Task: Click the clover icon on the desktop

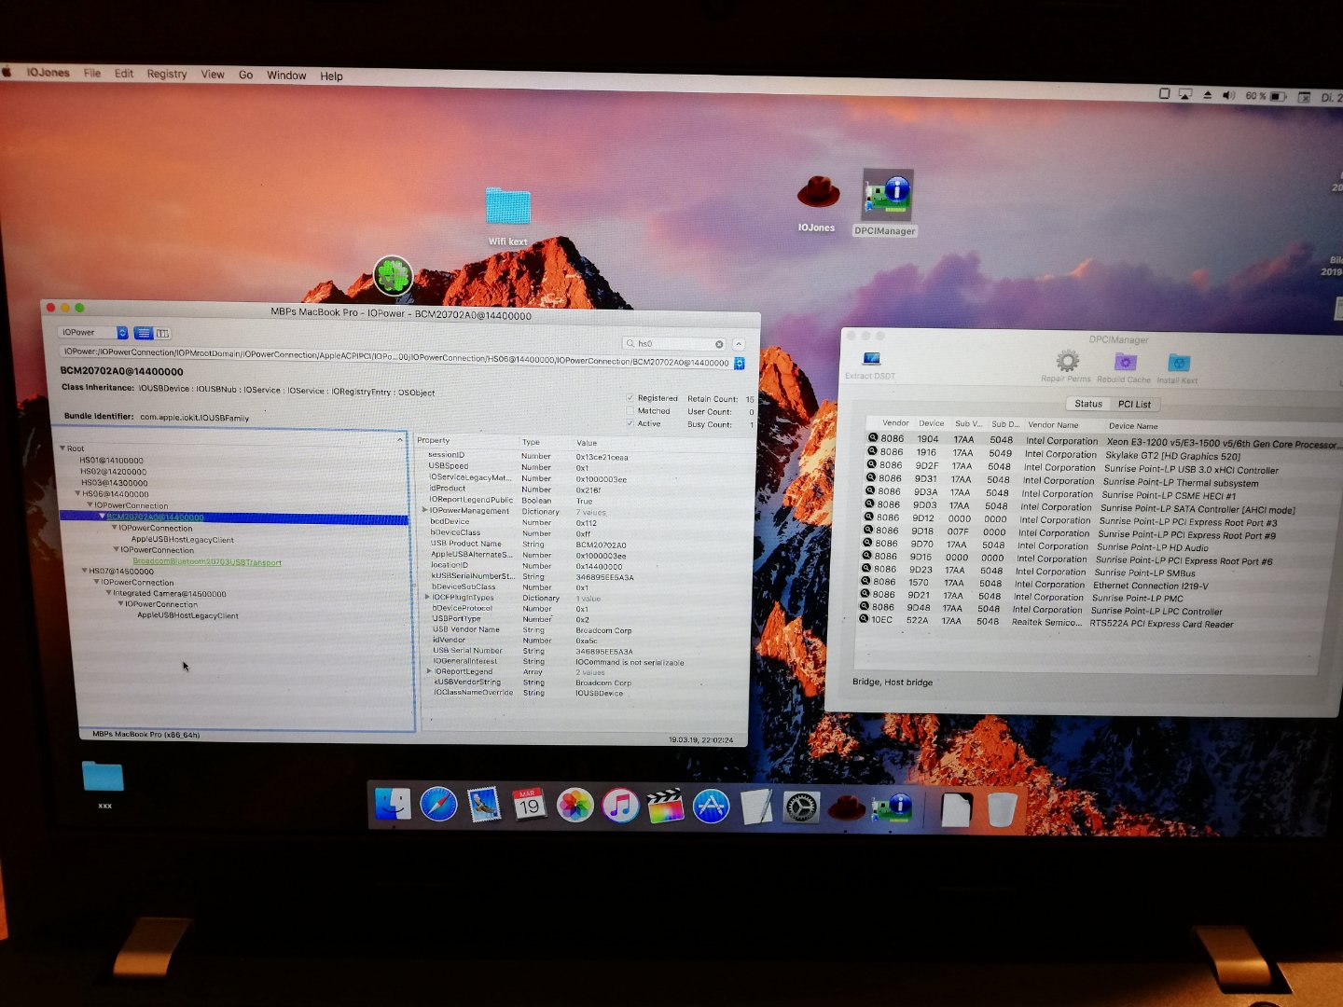Action: pos(393,276)
